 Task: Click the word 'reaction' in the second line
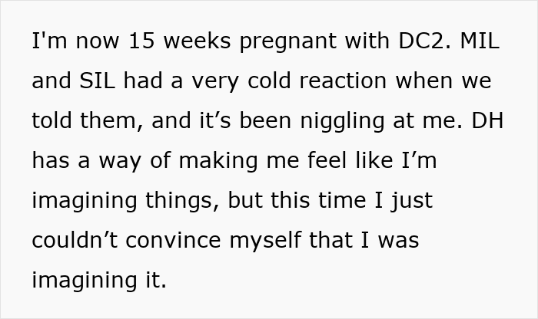pyautogui.click(x=343, y=81)
